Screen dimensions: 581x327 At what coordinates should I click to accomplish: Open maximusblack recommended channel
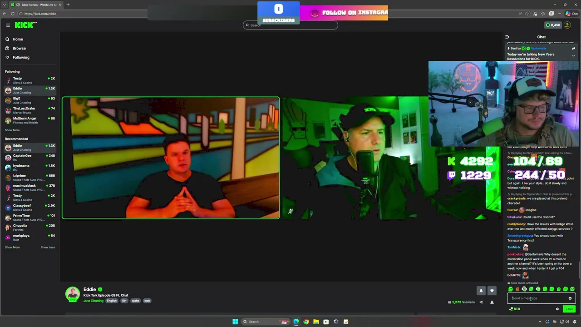pos(30,188)
